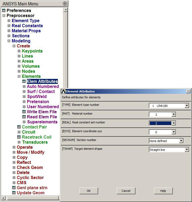Viewport: 192px width, 202px height.
Task: Collapse the ANSYS Main Menu chevron
Action: [x=65, y=4]
